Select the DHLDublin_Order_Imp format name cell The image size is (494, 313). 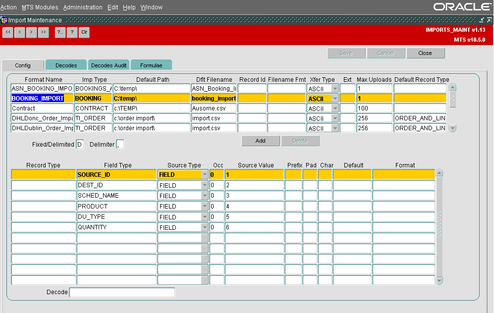[42, 128]
